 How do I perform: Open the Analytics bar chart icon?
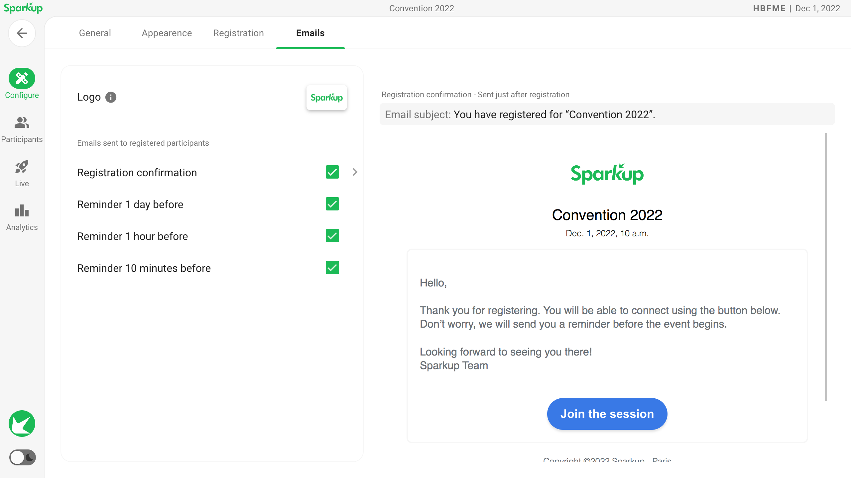tap(22, 211)
